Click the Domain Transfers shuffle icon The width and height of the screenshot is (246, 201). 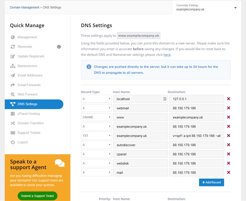click(13, 123)
